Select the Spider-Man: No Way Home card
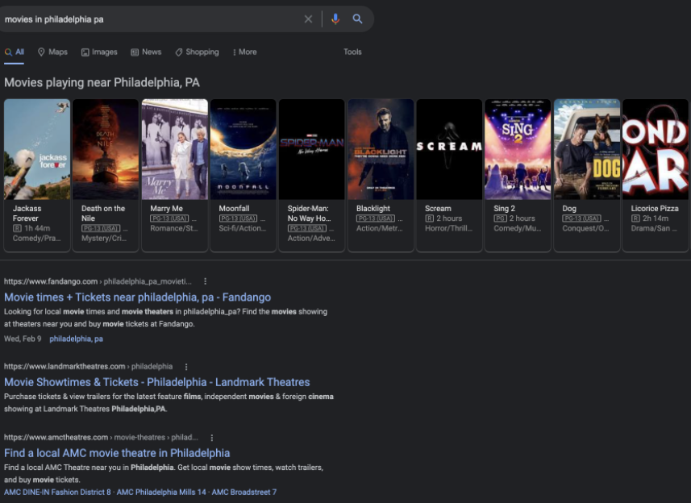Viewport: 691px width, 503px height. click(312, 176)
